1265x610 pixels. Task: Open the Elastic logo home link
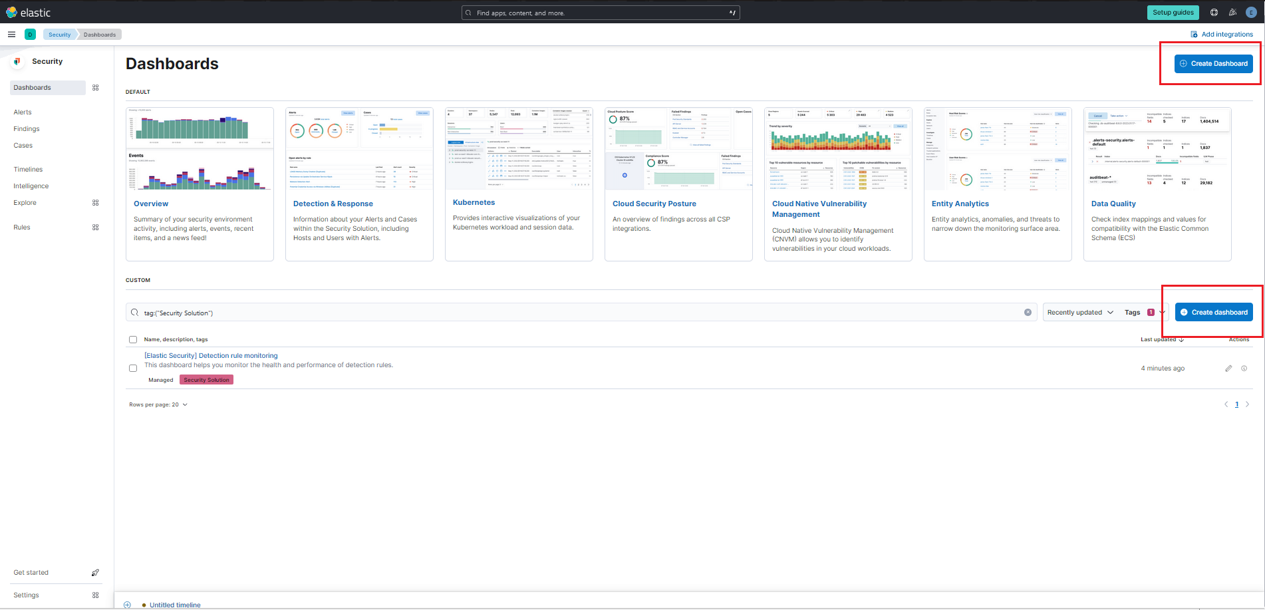pyautogui.click(x=29, y=12)
